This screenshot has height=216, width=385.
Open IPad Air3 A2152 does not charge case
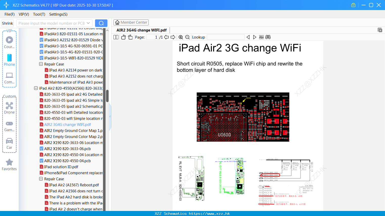74,76
